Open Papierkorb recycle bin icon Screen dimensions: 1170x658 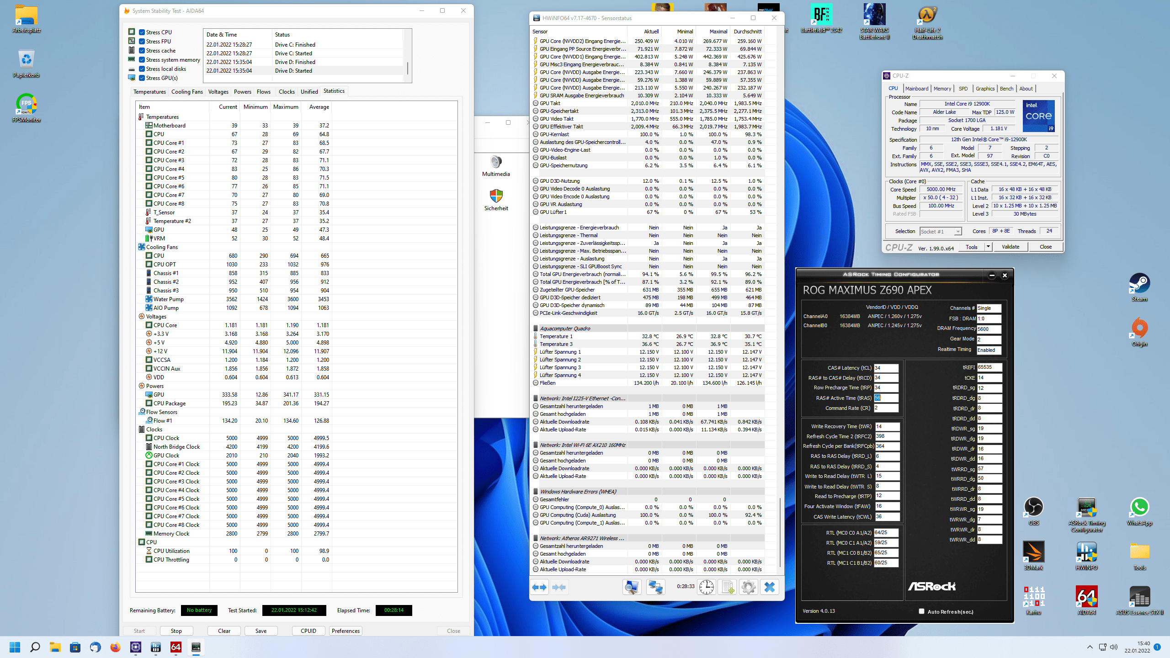click(27, 64)
